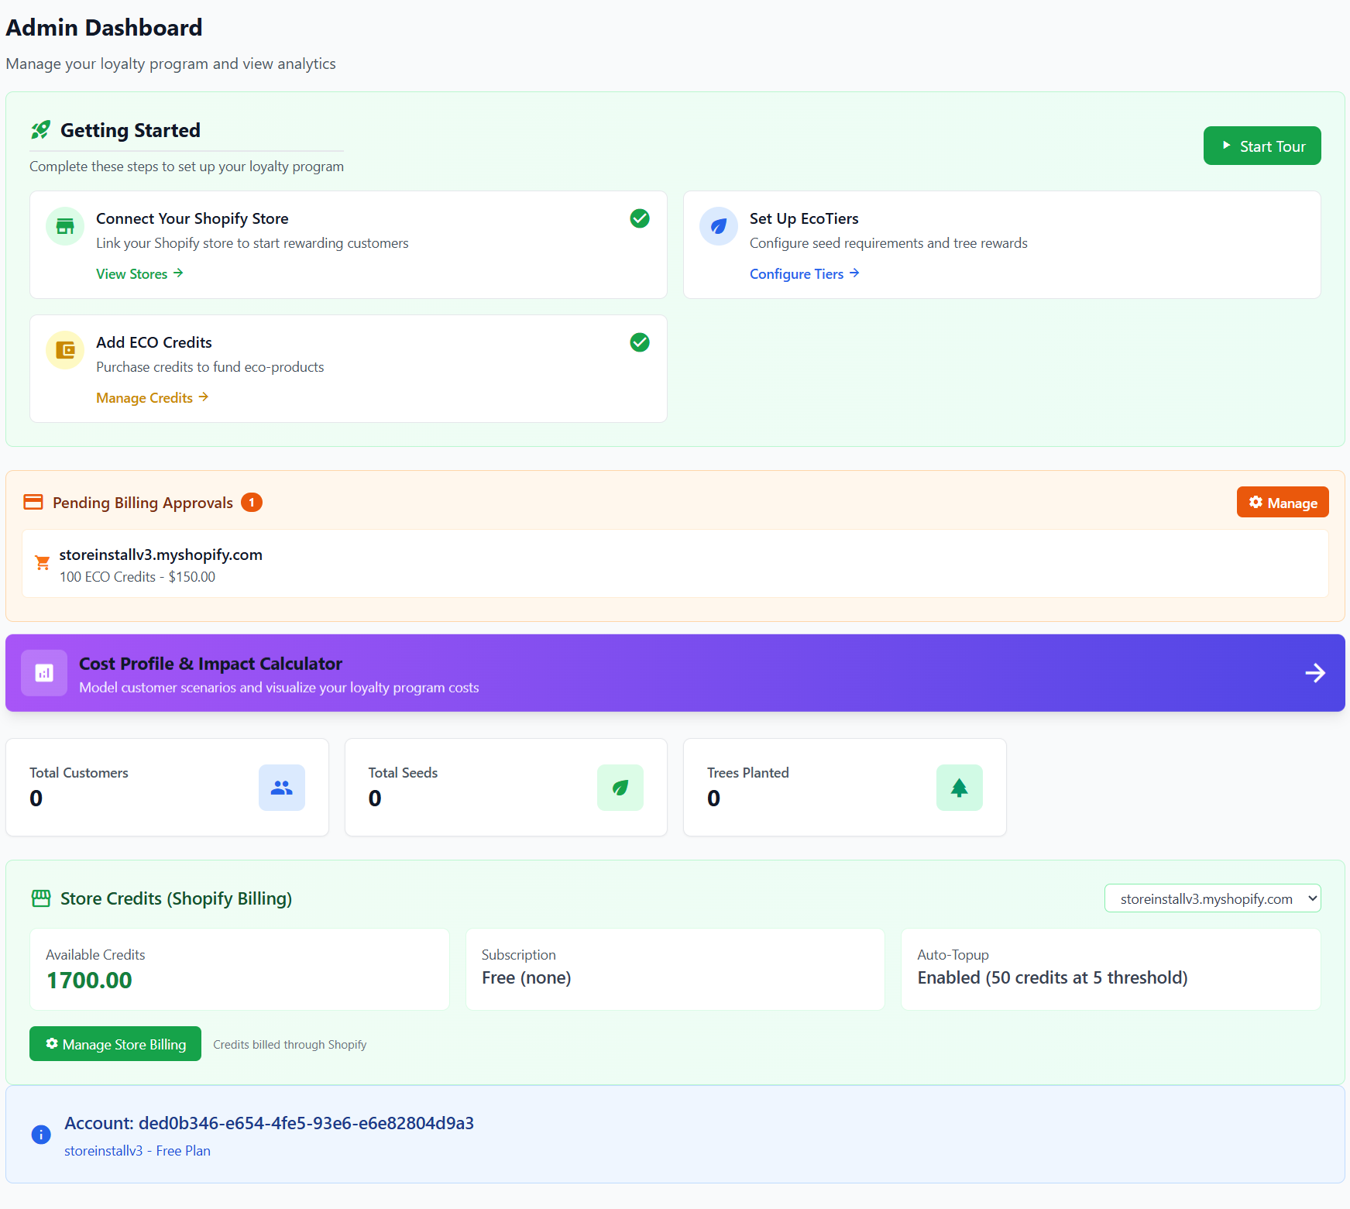
Task: Click the arrow on the Cost Profile banner
Action: click(x=1314, y=672)
